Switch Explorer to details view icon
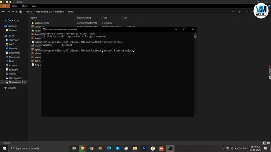271x152 pixels. pos(264,143)
